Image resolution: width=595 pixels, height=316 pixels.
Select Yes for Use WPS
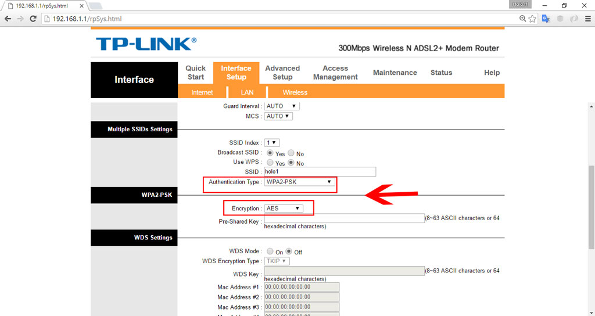tap(270, 163)
